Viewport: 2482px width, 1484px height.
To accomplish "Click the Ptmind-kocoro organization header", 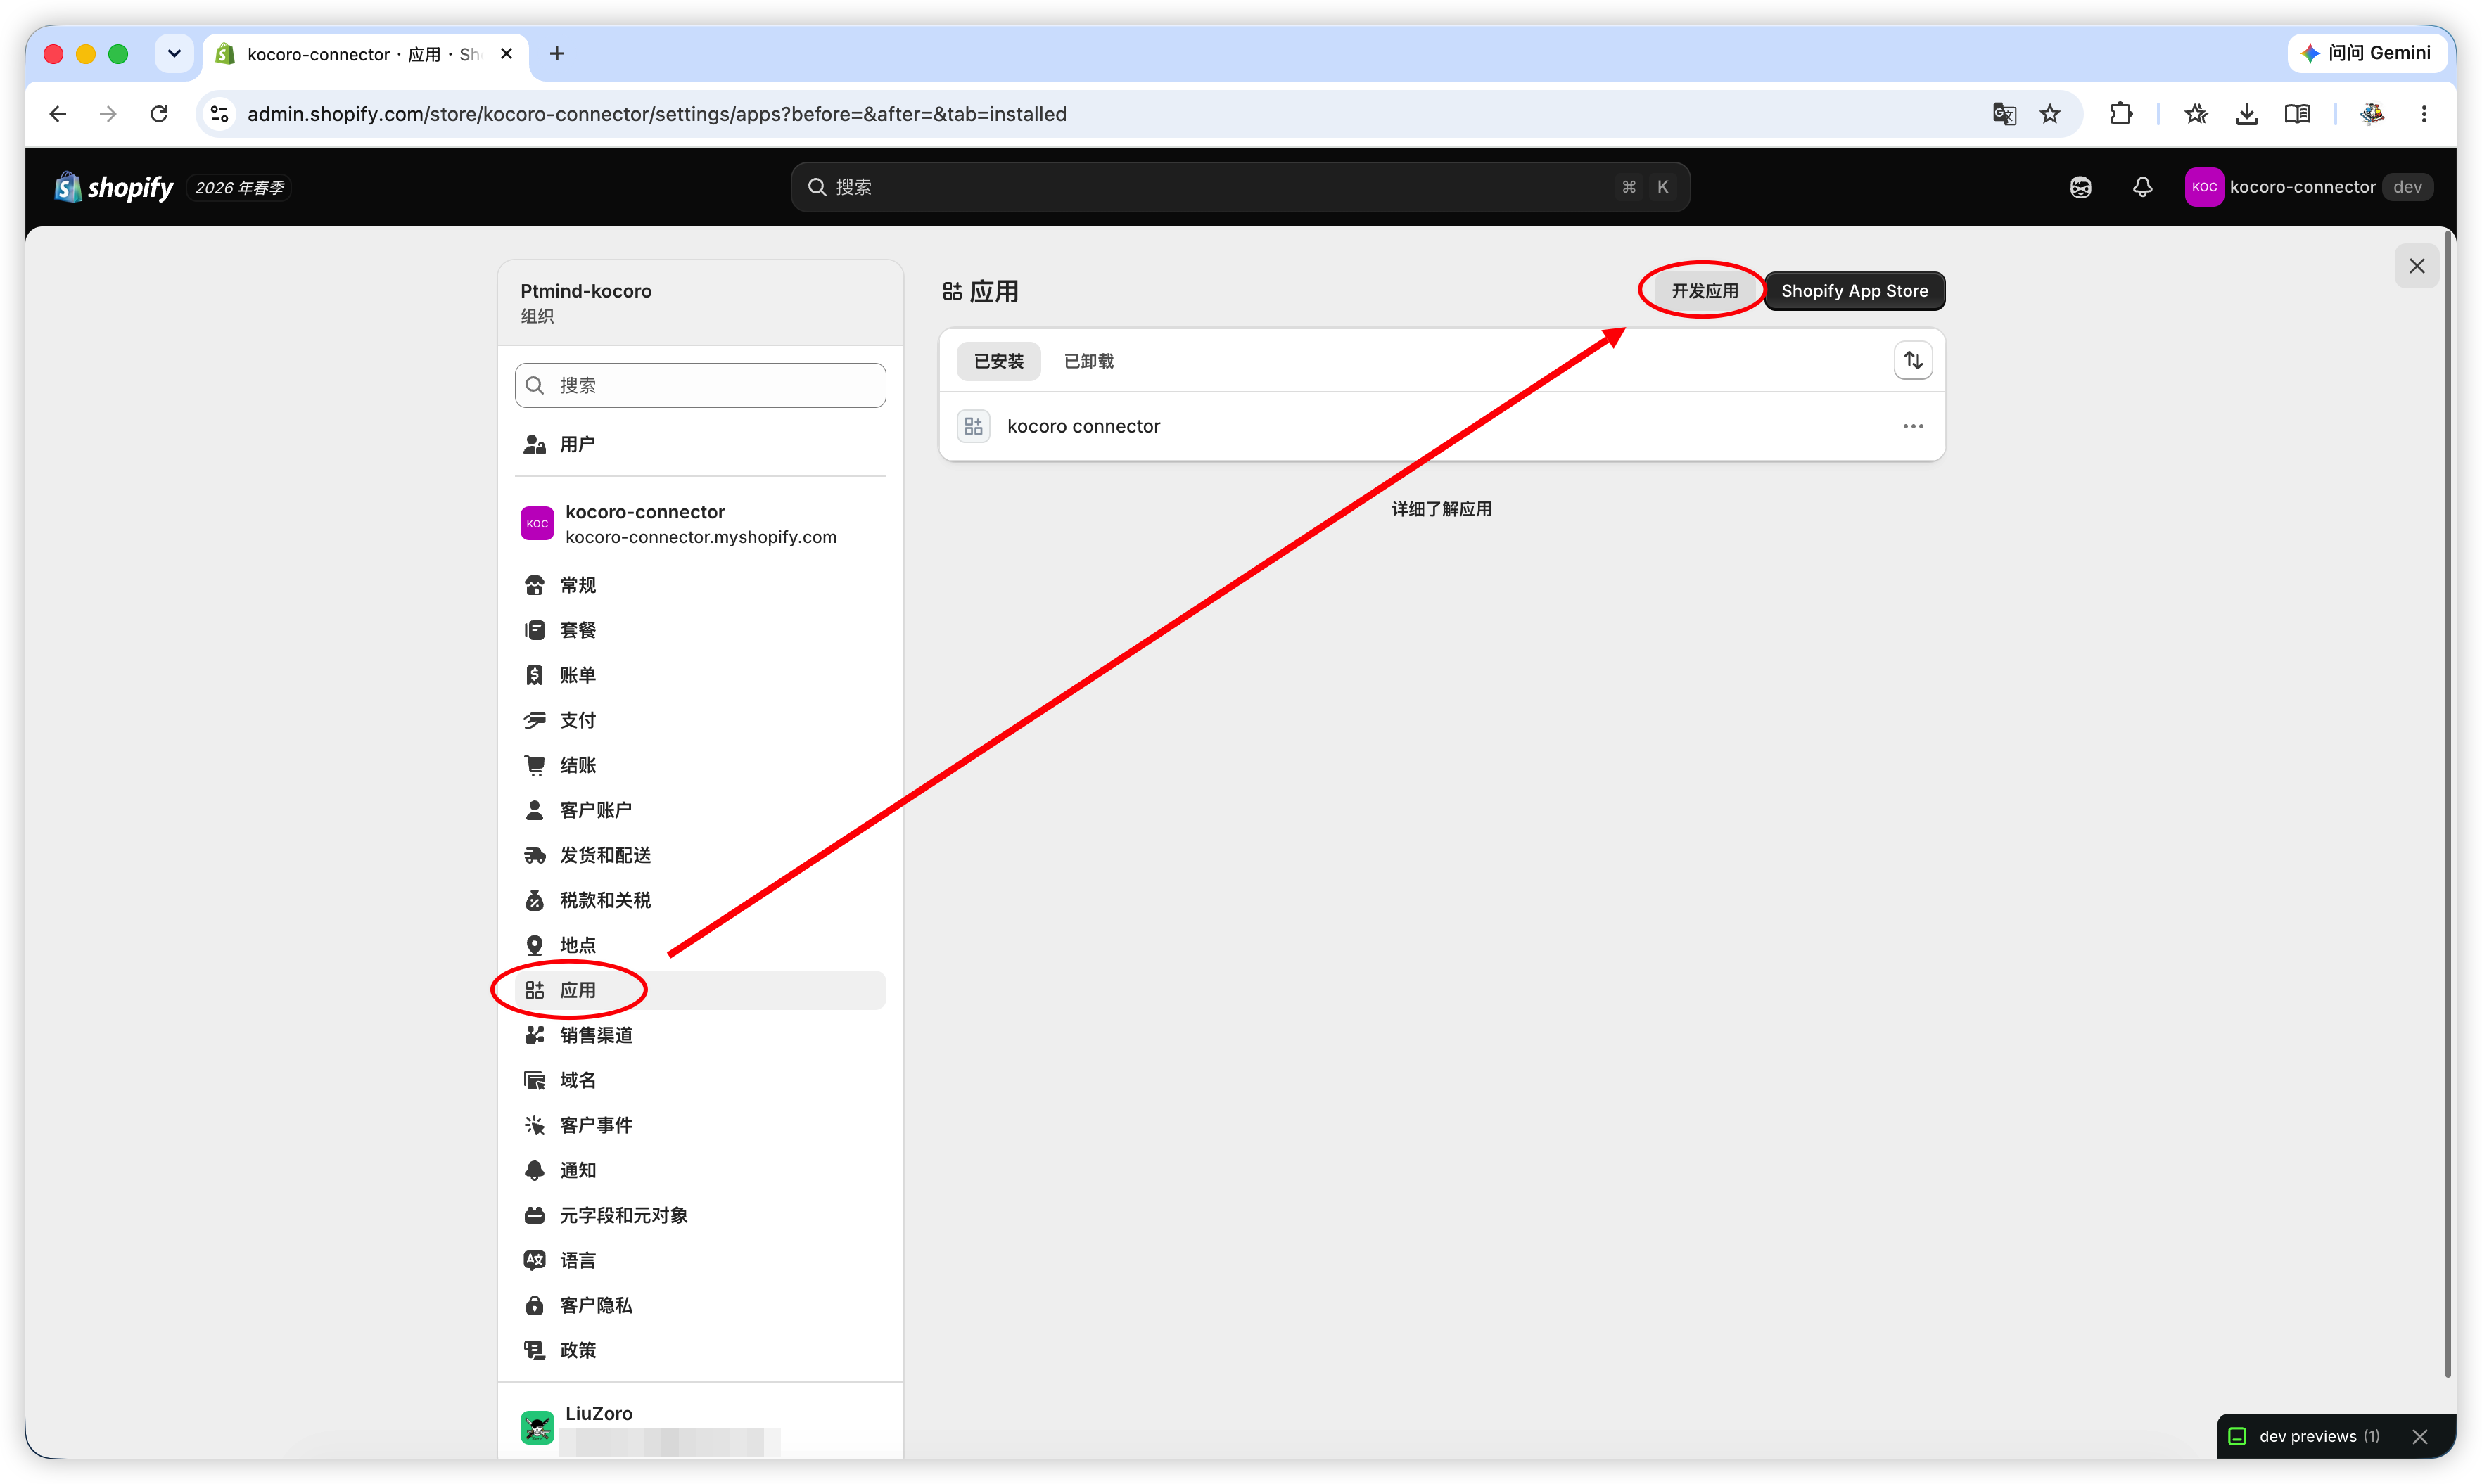I will coord(700,303).
